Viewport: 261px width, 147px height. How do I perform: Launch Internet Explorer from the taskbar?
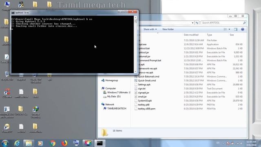click(17, 143)
